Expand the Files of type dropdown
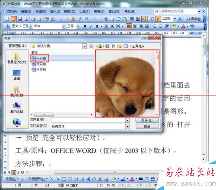Image resolution: width=216 pixels, height=190 pixels. [x=127, y=126]
